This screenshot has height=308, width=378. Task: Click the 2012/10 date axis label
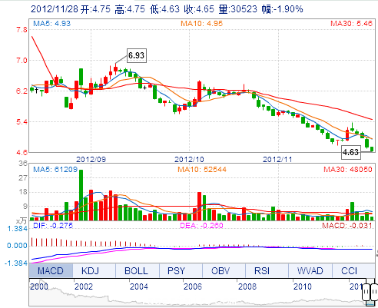pos(189,159)
